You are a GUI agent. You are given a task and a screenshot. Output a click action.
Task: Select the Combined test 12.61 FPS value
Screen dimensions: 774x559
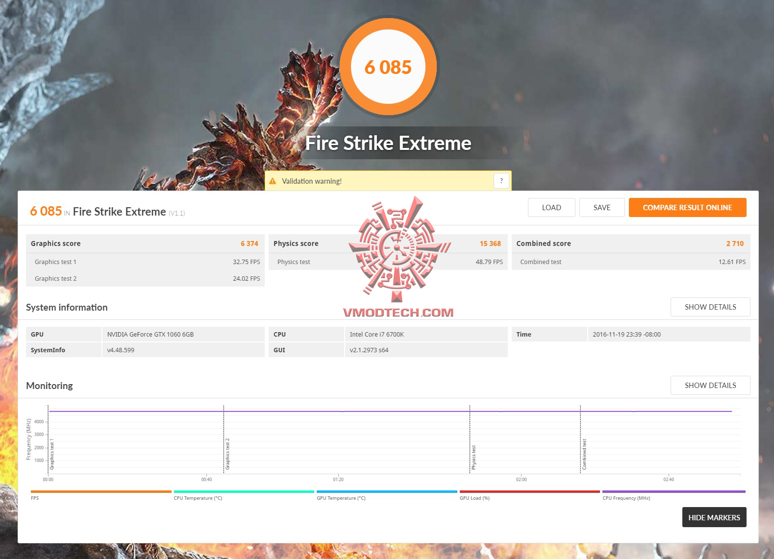[732, 262]
